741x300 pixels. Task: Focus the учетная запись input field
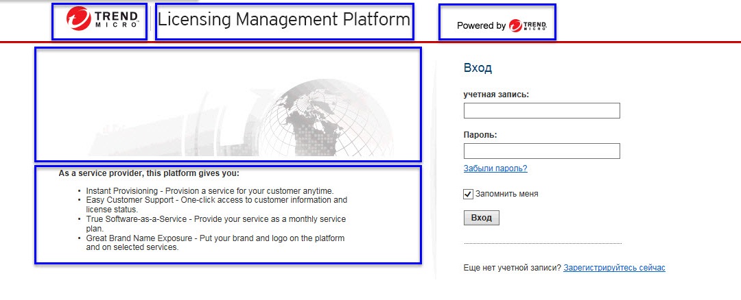click(541, 111)
